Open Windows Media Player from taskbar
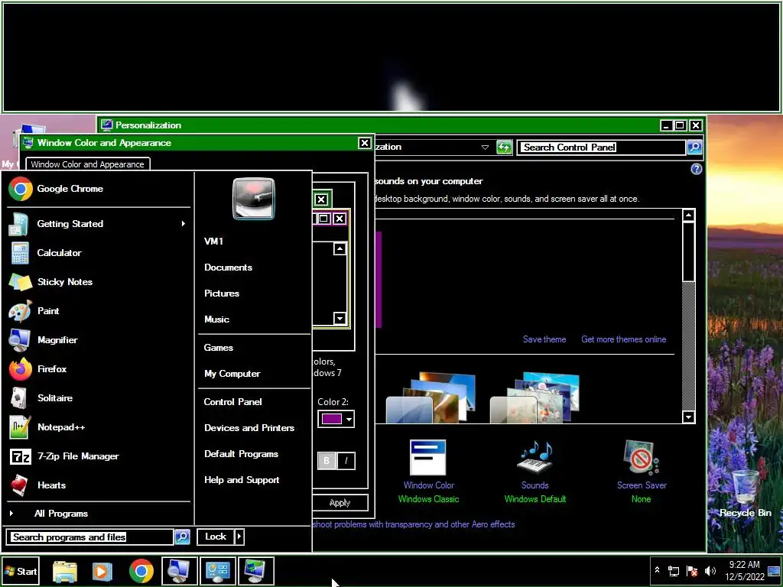The image size is (783, 587). [x=102, y=571]
